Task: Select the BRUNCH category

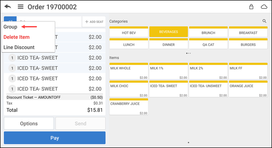Action: [208, 32]
